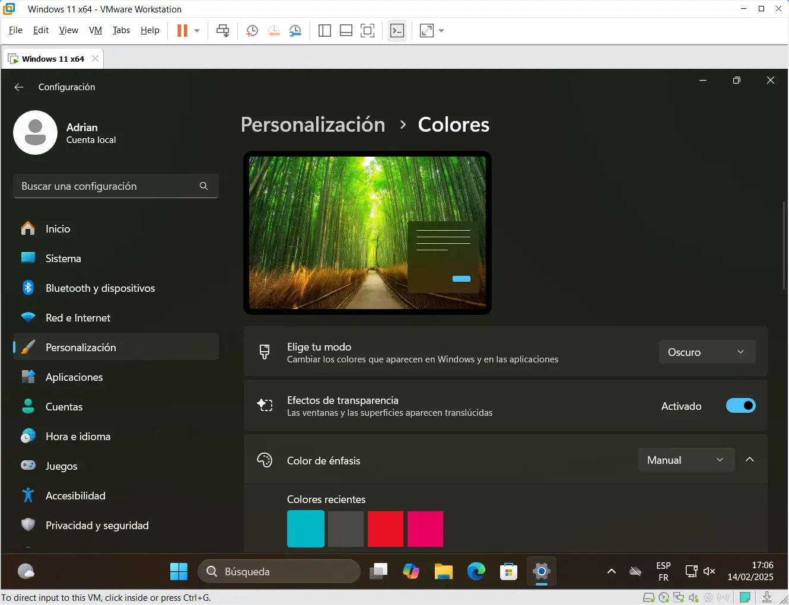The width and height of the screenshot is (789, 605).
Task: Click the bamboo forest theme preview
Action: [x=367, y=233]
